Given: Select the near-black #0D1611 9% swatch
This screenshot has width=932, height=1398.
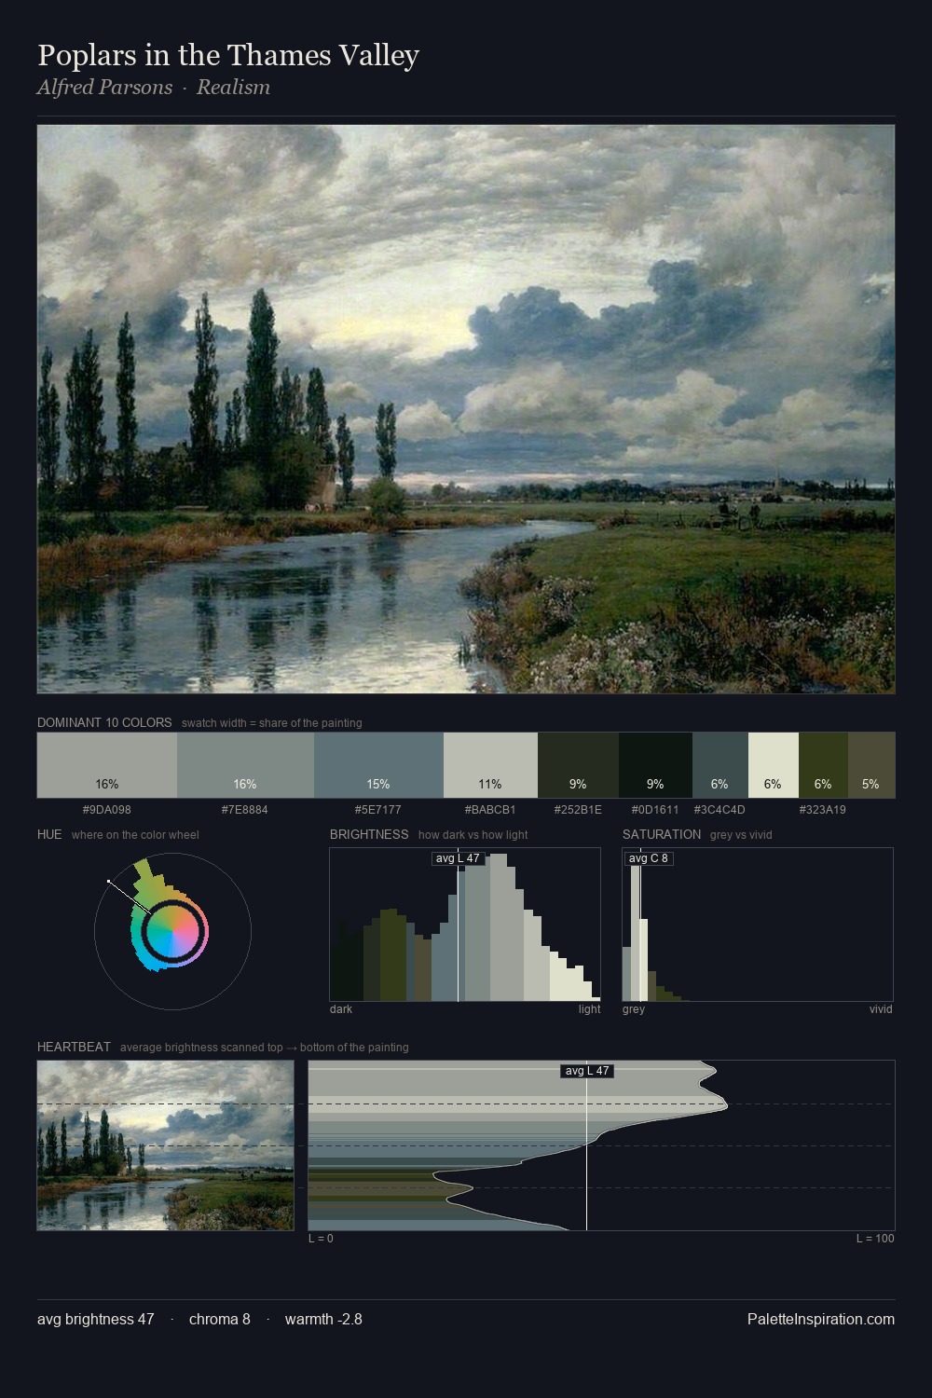Looking at the screenshot, I should (655, 765).
